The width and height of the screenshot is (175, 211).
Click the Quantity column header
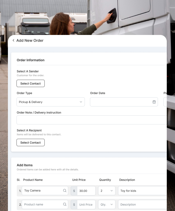click(x=105, y=180)
